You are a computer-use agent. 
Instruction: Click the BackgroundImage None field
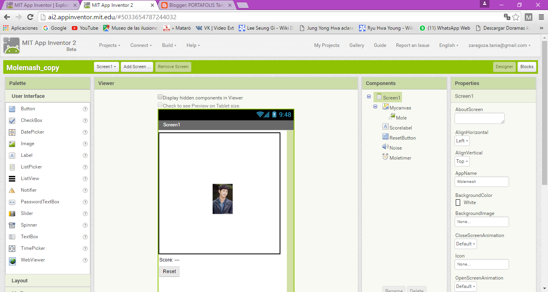482,222
